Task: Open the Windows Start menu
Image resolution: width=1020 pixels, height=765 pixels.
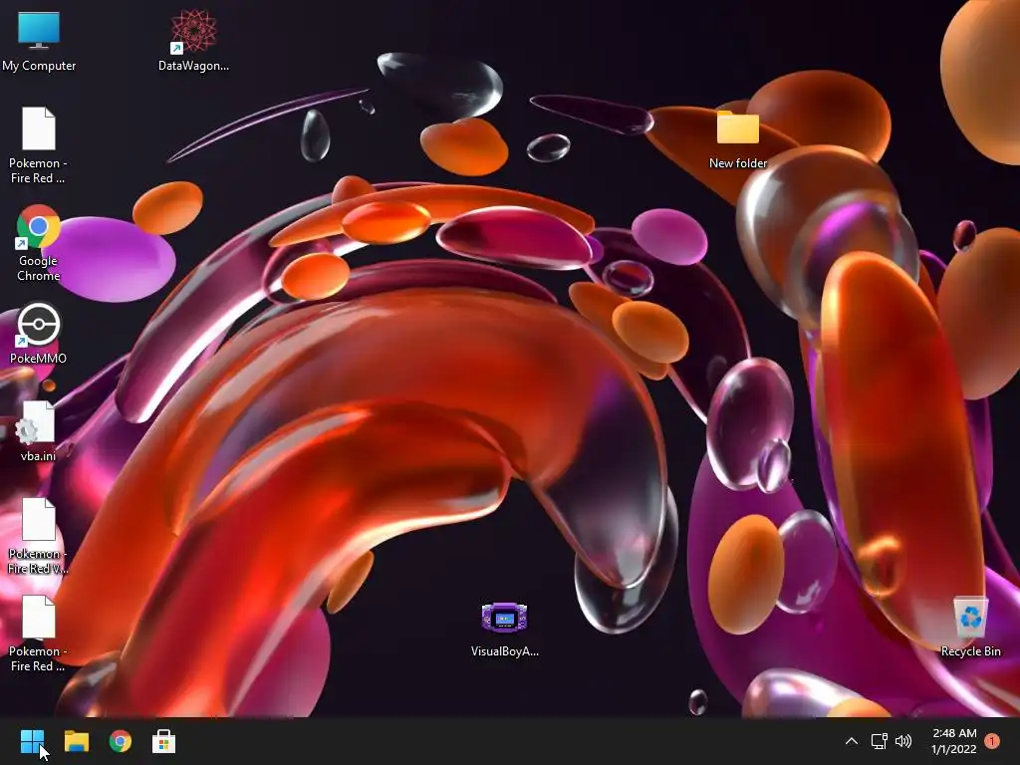Action: point(32,741)
